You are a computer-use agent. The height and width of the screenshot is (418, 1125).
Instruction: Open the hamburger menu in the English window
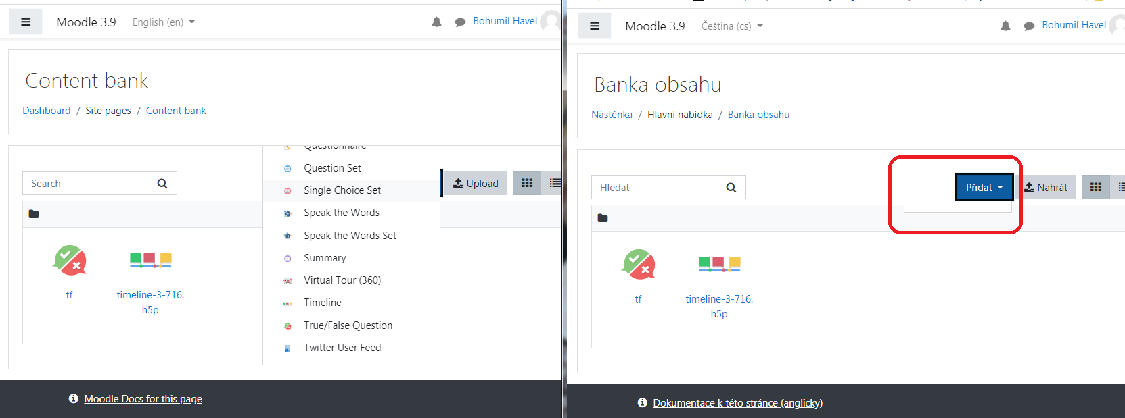pyautogui.click(x=26, y=22)
